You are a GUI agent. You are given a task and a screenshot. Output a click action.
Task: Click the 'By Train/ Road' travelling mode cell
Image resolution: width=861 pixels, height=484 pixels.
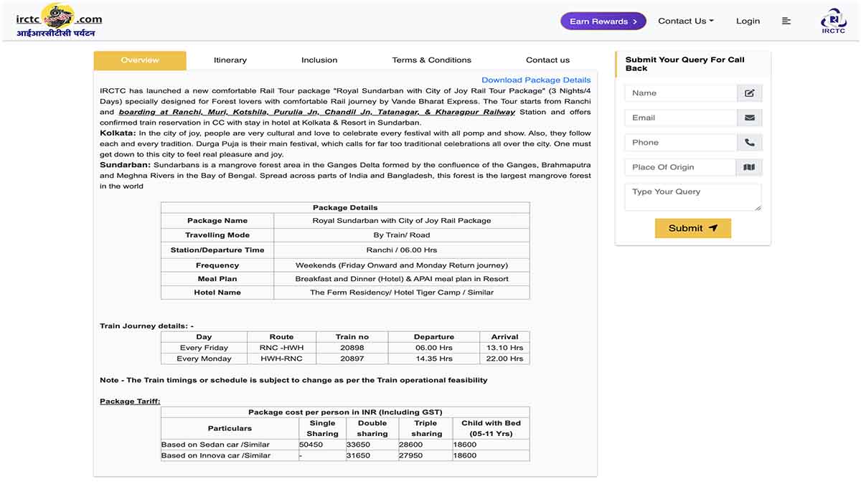pos(402,235)
